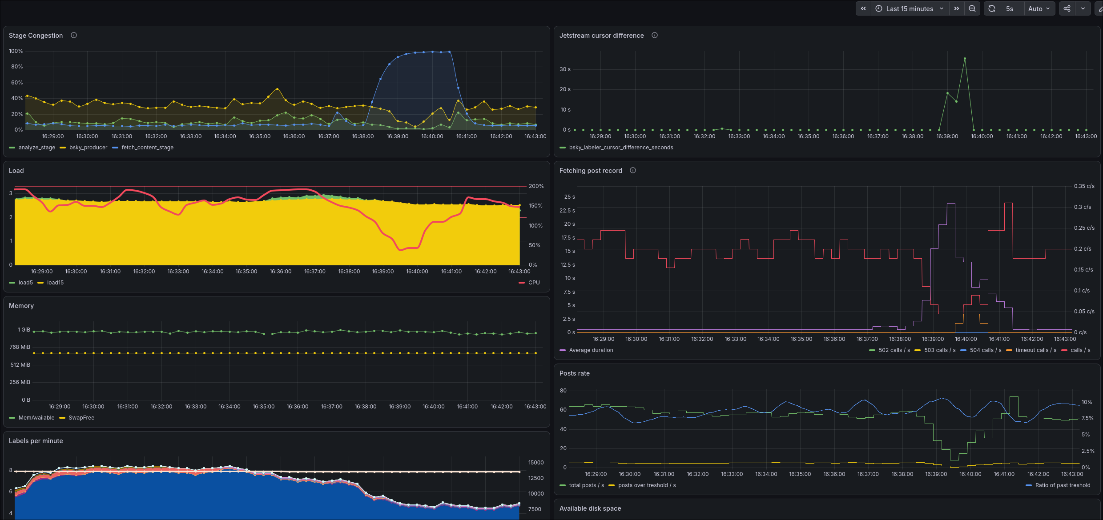Open the Posts rate panel title
This screenshot has width=1103, height=520.
575,373
